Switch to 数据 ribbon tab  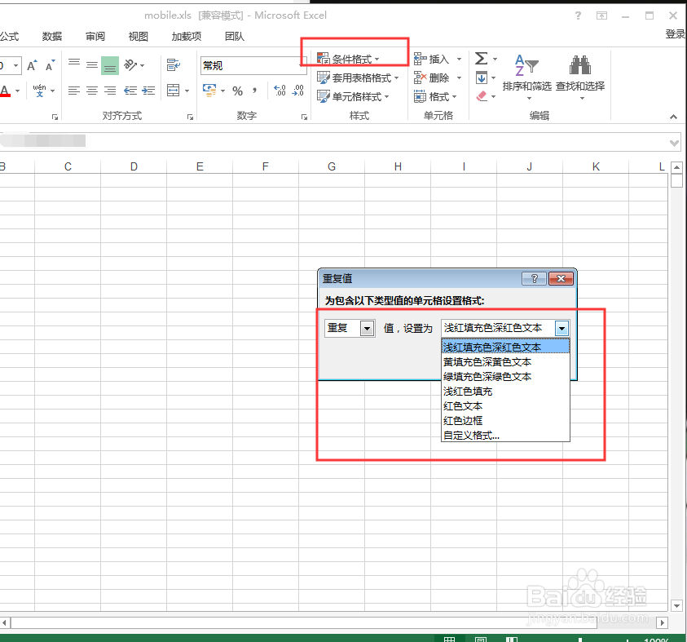click(x=52, y=37)
